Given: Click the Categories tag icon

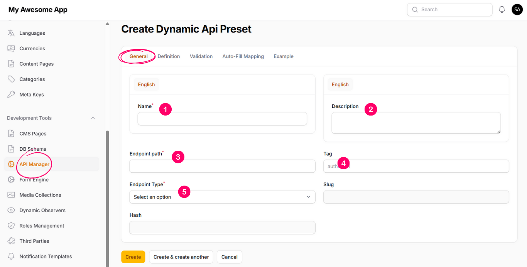Looking at the screenshot, I should tap(11, 79).
